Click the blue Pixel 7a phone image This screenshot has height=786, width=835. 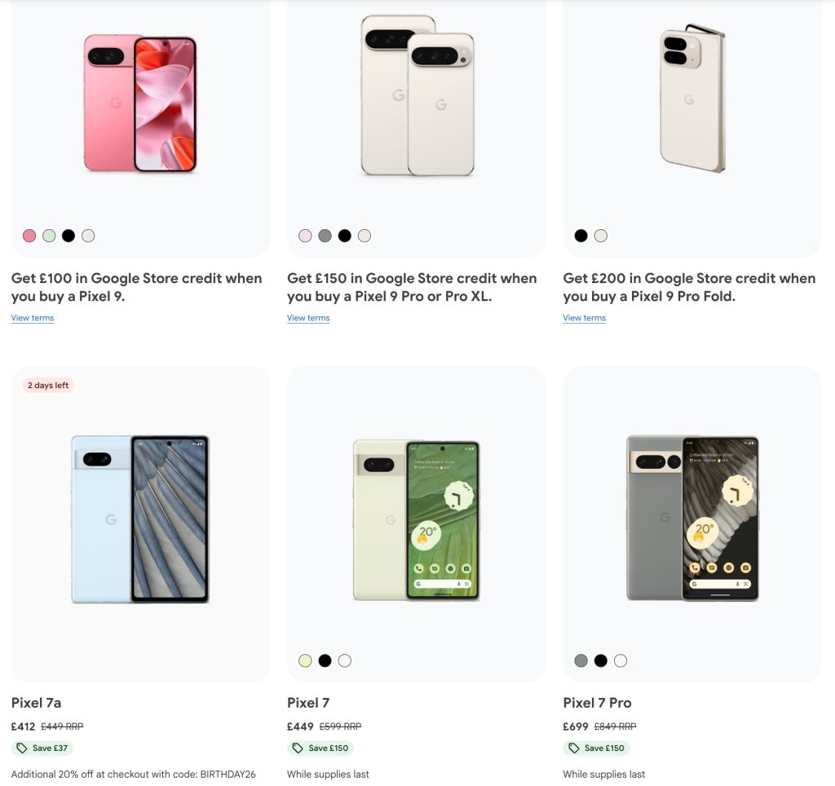click(x=140, y=519)
